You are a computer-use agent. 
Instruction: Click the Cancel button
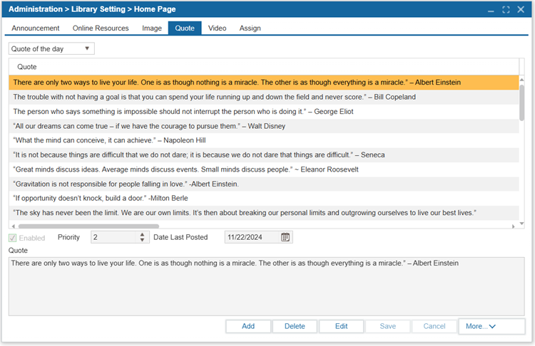click(434, 326)
